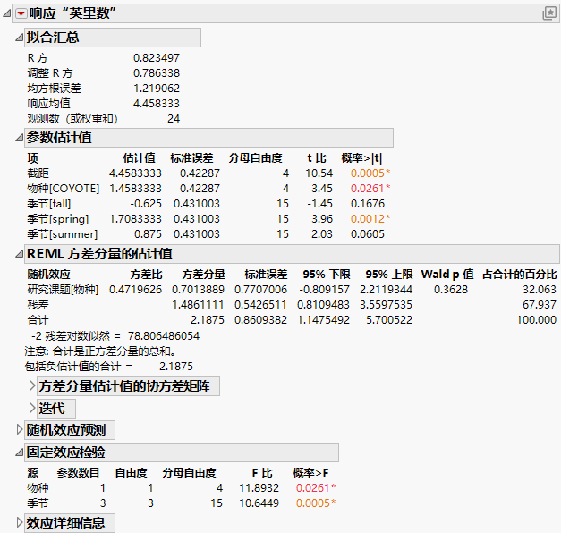This screenshot has height=533, width=561.
Task: Click the REML 方差分量的估计值 header
Action: tap(292, 254)
